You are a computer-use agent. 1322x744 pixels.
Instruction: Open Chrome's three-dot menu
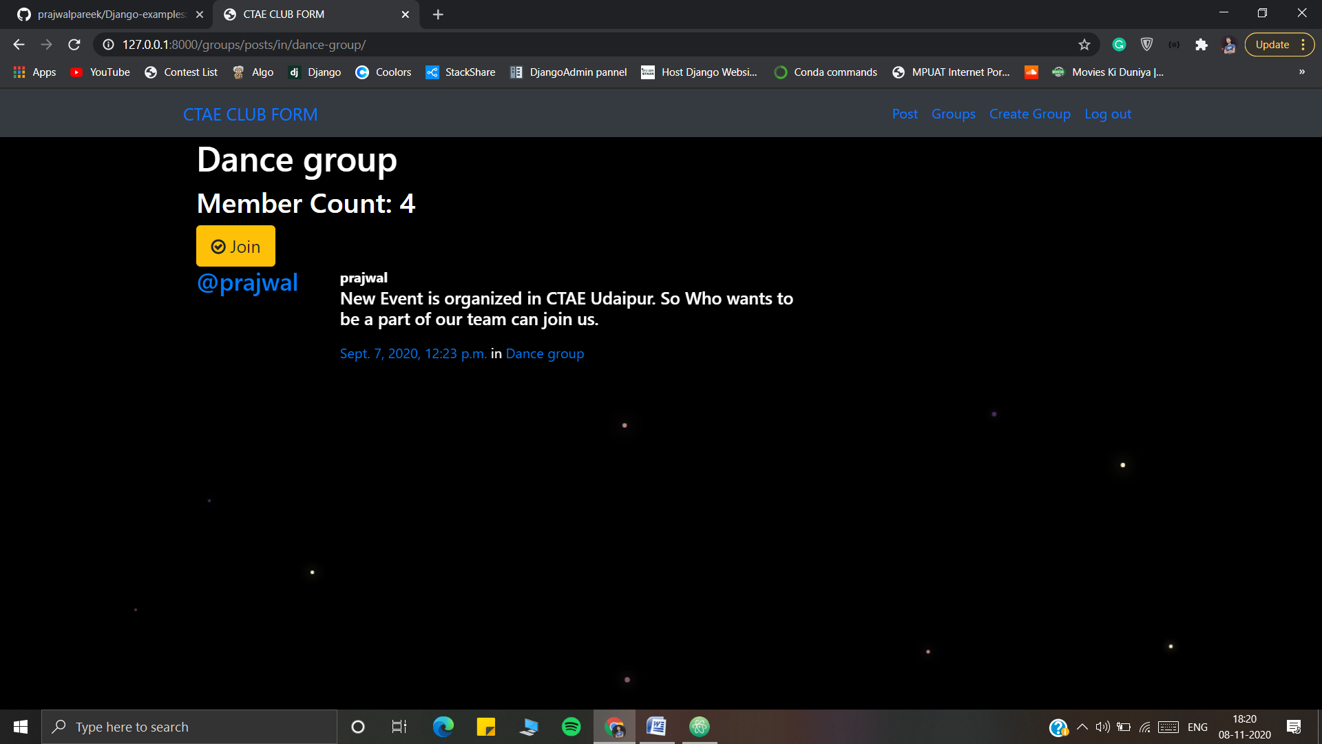click(x=1304, y=44)
